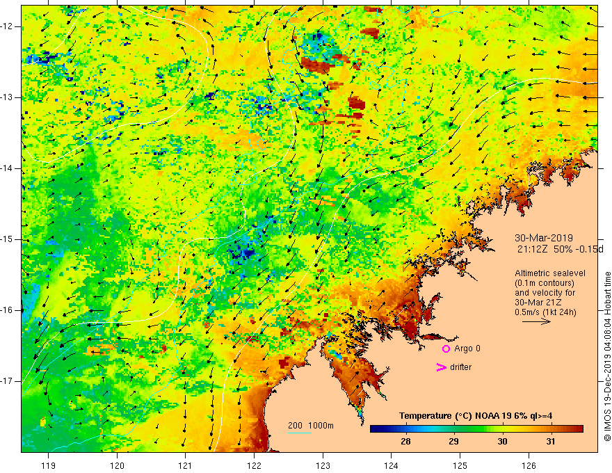Click colorbar tick label 31
The image size is (612, 473).
550,442
